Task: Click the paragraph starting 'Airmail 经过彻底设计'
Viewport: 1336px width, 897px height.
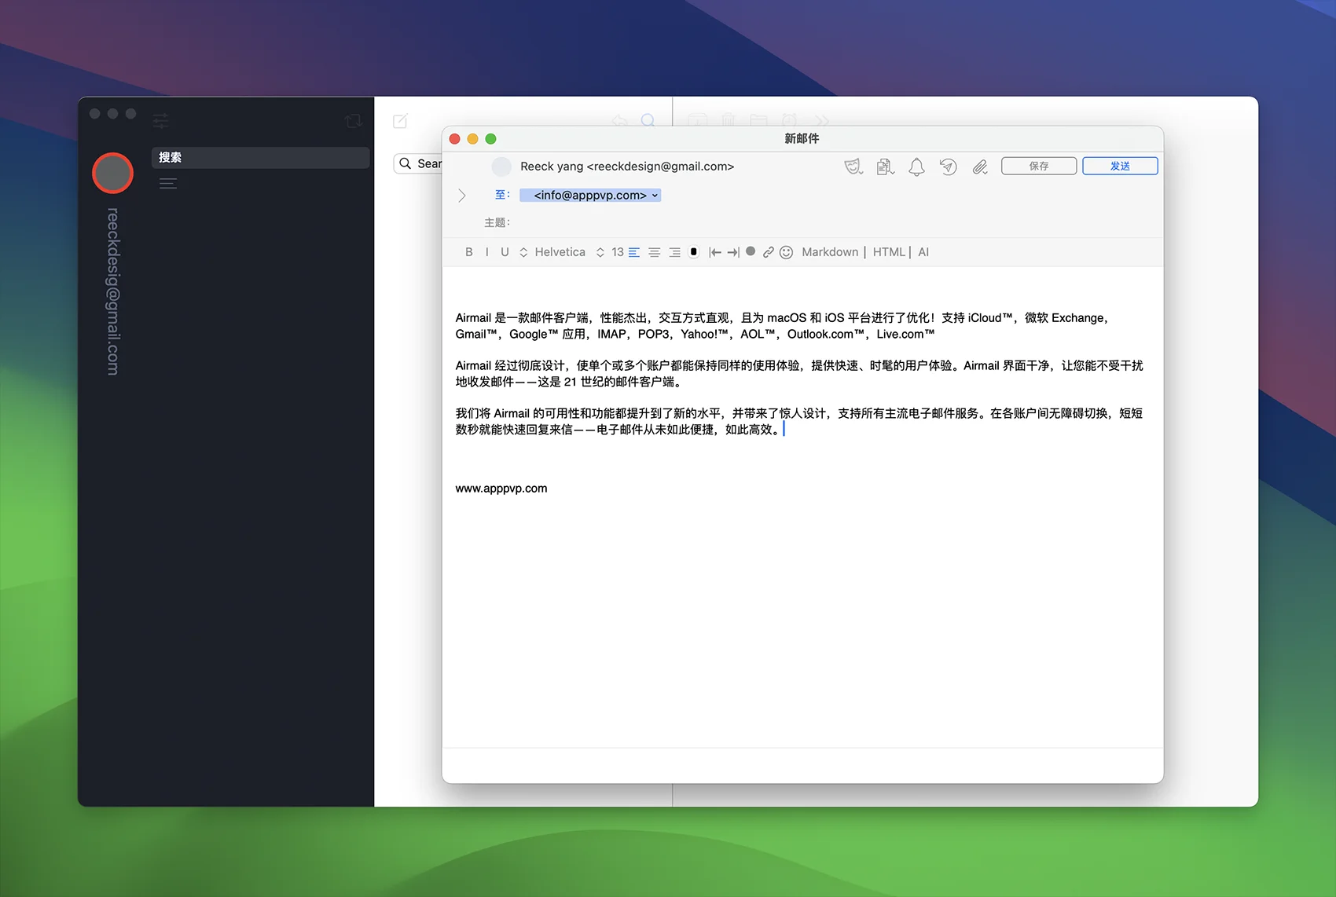Action: [799, 374]
